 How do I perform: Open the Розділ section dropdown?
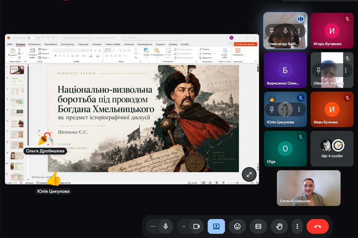(x=44, y=58)
